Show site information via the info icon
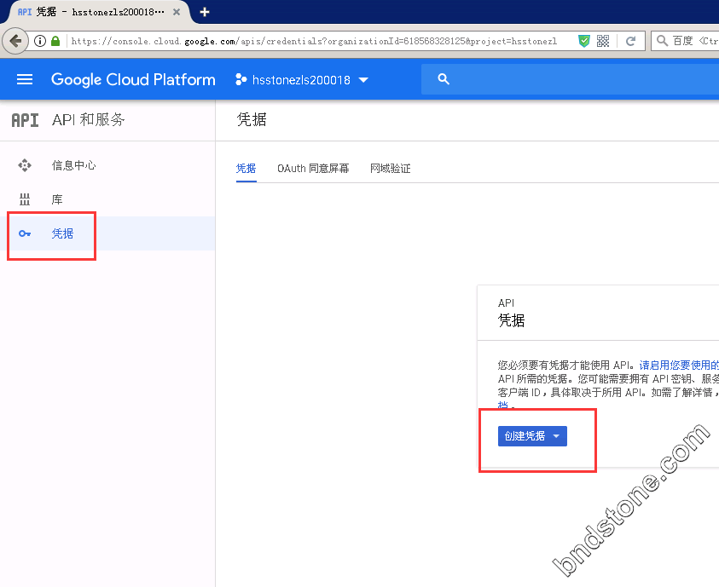719x587 pixels. point(40,41)
